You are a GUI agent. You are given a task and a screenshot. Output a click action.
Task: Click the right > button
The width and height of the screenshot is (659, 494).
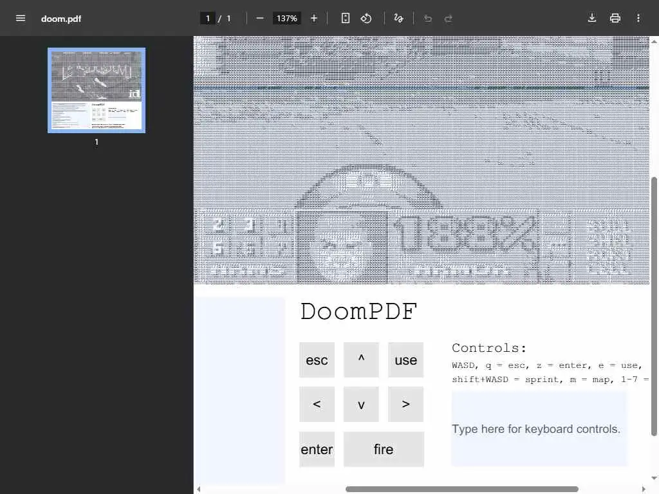[x=405, y=404]
